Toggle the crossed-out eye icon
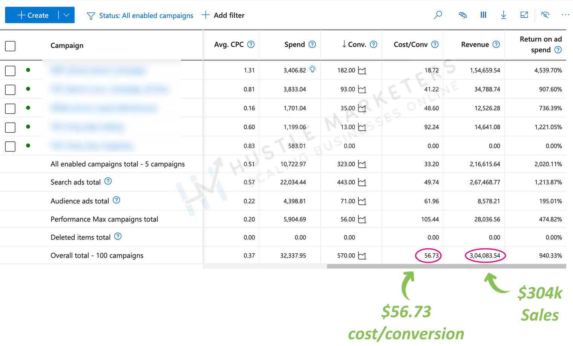573x346 pixels. [x=545, y=15]
